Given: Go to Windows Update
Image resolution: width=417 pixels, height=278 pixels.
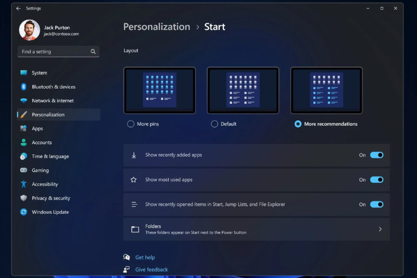Looking at the screenshot, I should (x=59, y=212).
